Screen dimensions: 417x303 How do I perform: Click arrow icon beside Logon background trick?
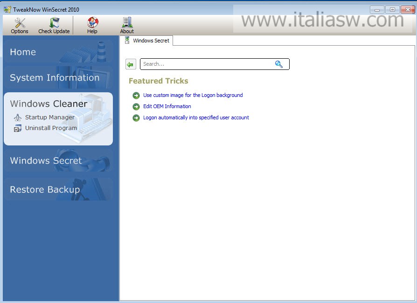point(136,96)
